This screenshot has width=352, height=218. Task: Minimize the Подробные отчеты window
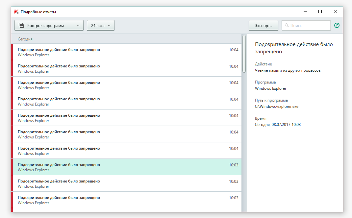[305, 12]
